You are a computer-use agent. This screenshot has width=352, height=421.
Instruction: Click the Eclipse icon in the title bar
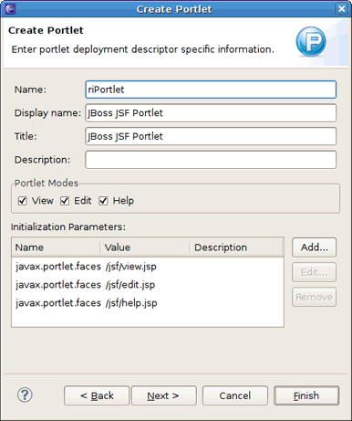point(10,8)
